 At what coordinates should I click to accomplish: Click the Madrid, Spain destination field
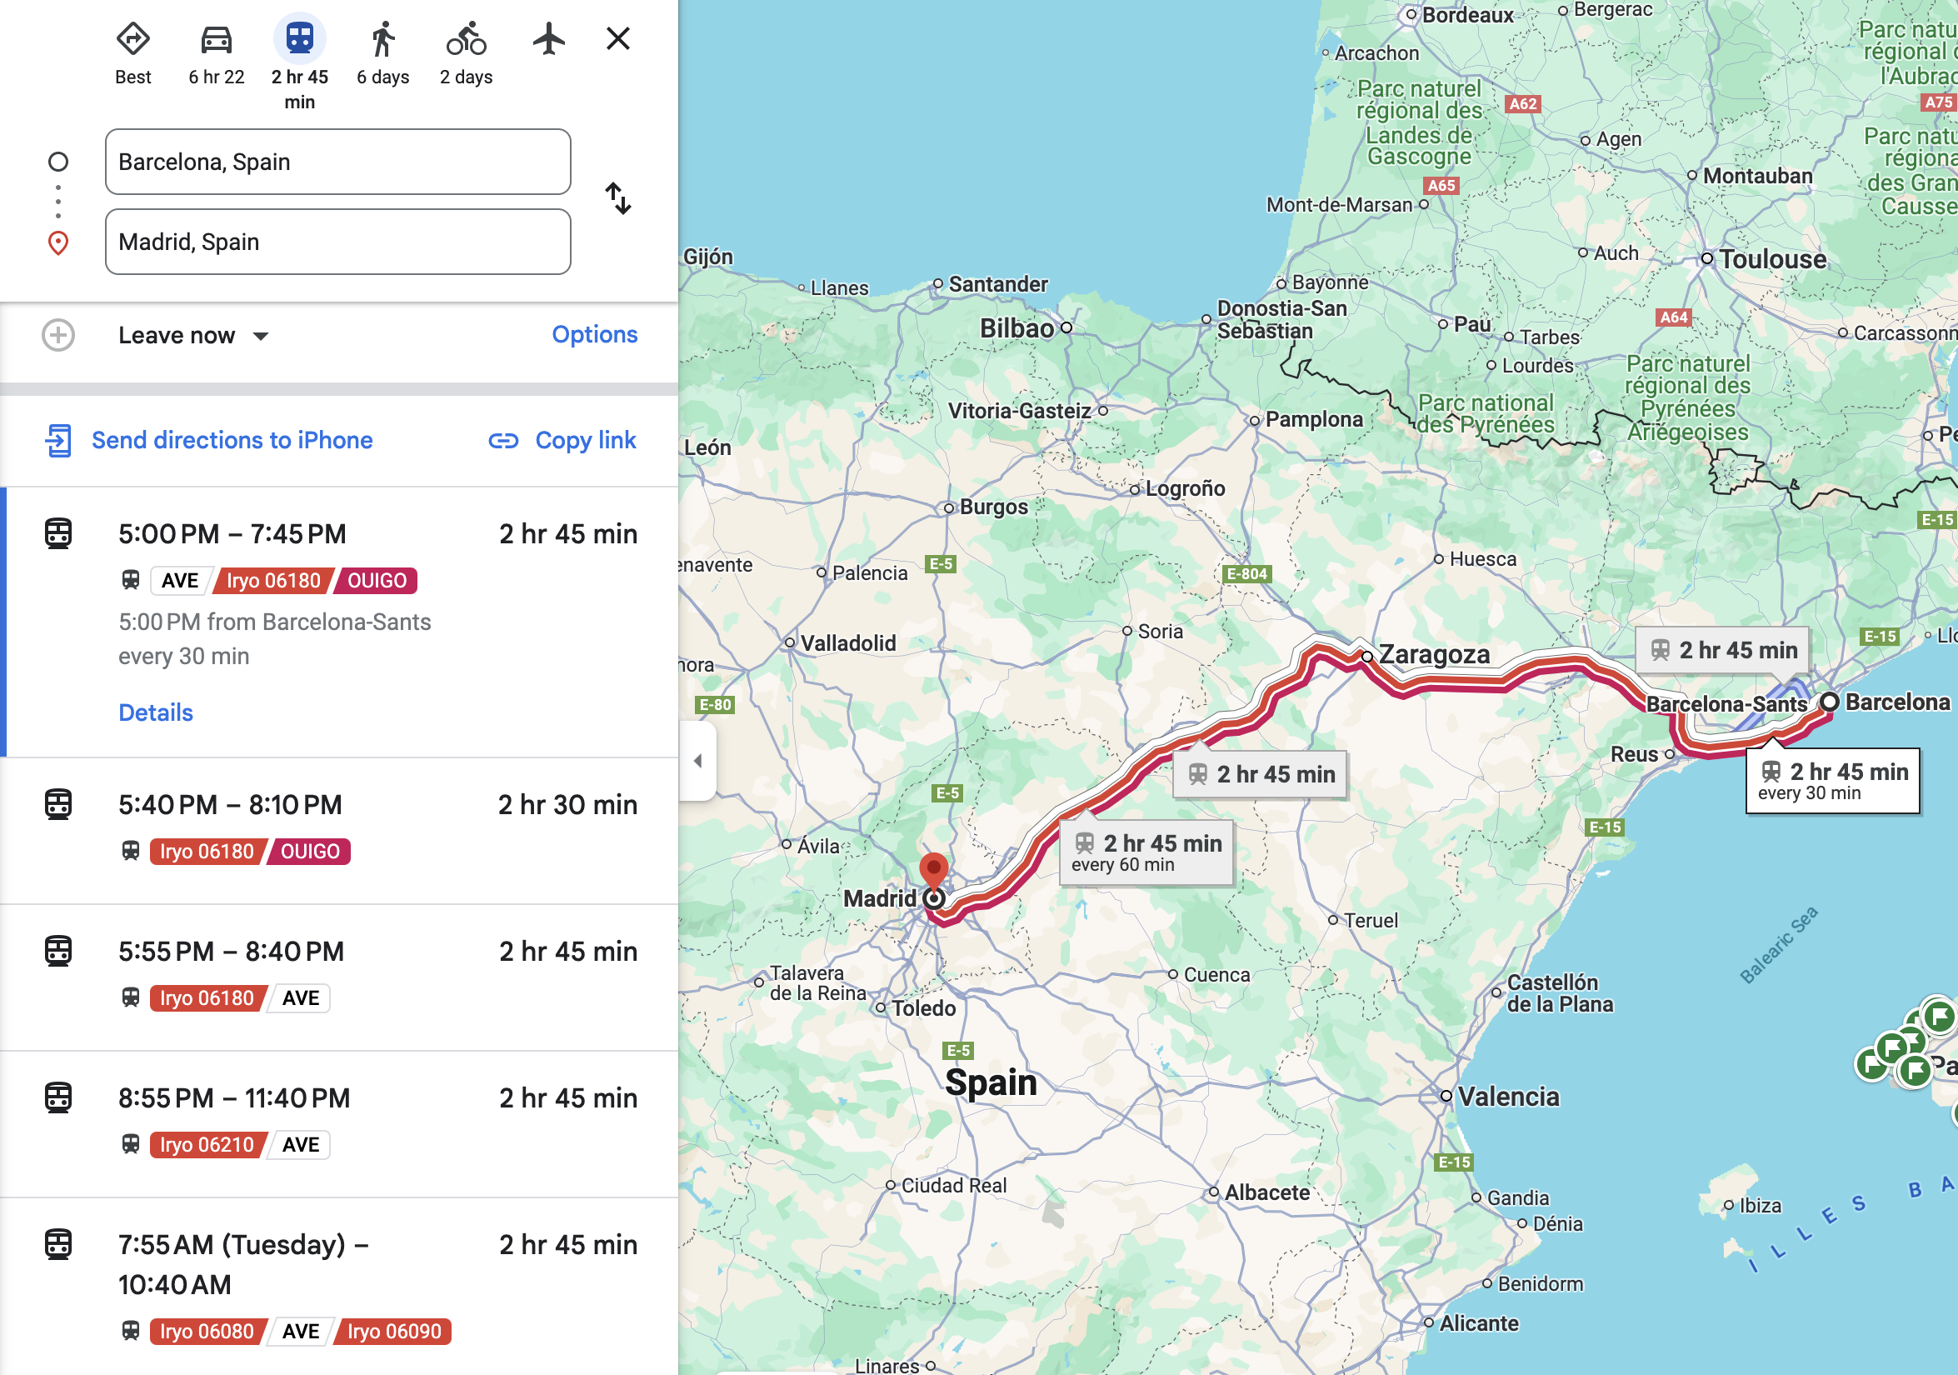(x=337, y=242)
